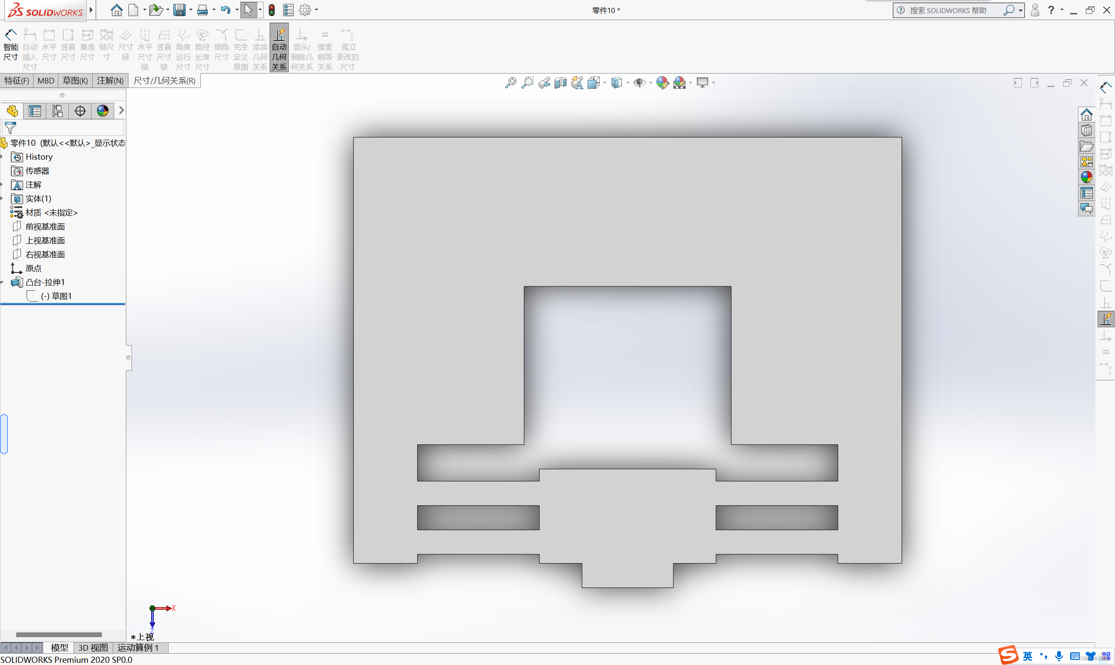Image resolution: width=1115 pixels, height=665 pixels.
Task: Expand the History tree node
Action: [2, 157]
